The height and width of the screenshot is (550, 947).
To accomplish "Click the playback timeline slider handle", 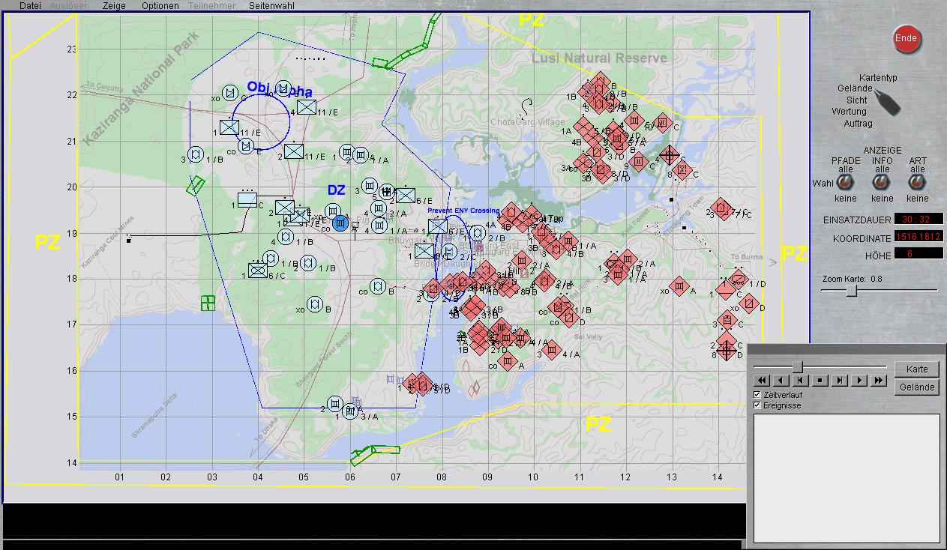I will pos(798,366).
